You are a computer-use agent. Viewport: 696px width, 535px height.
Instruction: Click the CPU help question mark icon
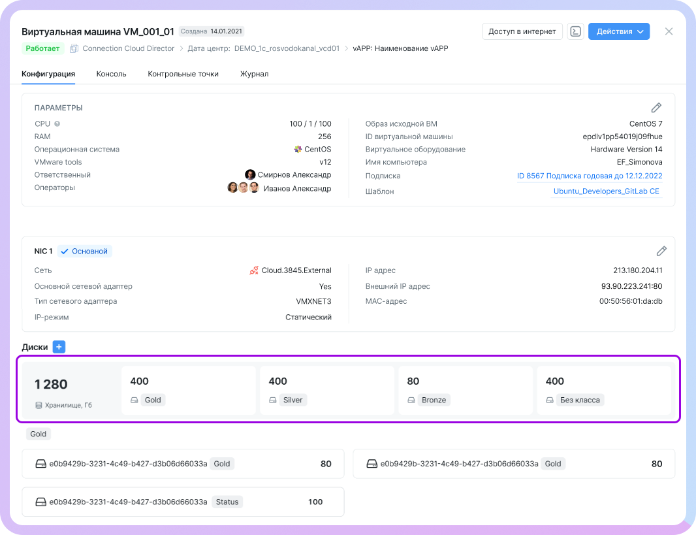click(x=57, y=124)
